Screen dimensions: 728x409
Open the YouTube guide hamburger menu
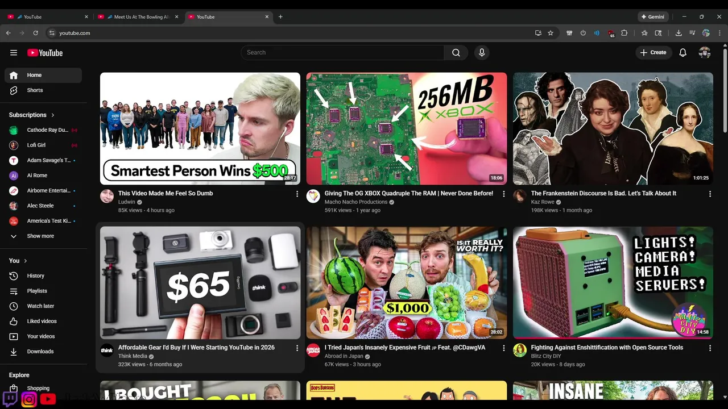pos(14,53)
